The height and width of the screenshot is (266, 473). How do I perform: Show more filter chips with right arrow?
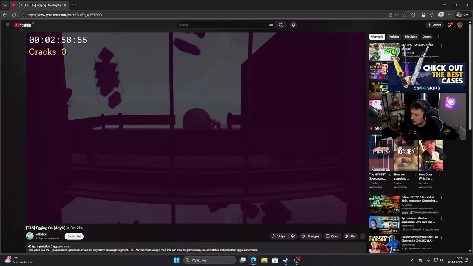tap(439, 37)
